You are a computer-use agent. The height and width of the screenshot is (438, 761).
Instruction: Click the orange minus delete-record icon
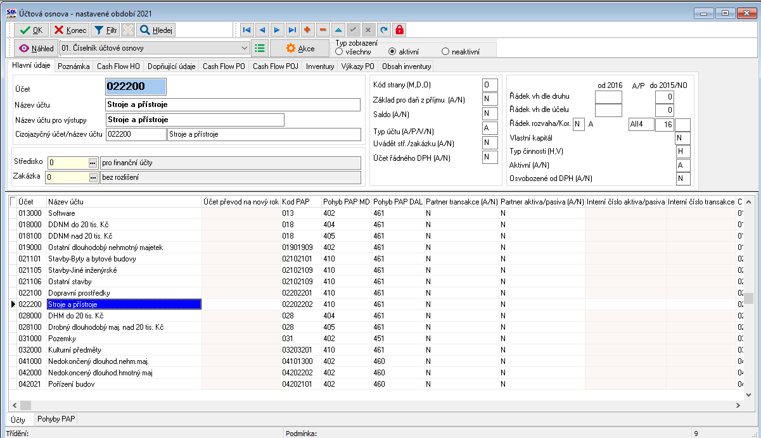(x=323, y=30)
